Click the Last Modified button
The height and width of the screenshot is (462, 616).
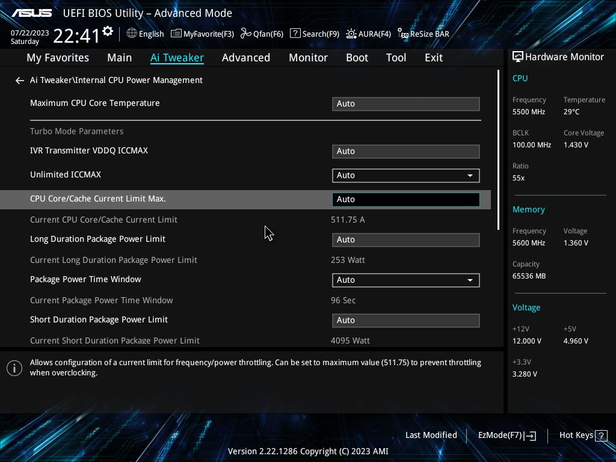[x=431, y=436]
